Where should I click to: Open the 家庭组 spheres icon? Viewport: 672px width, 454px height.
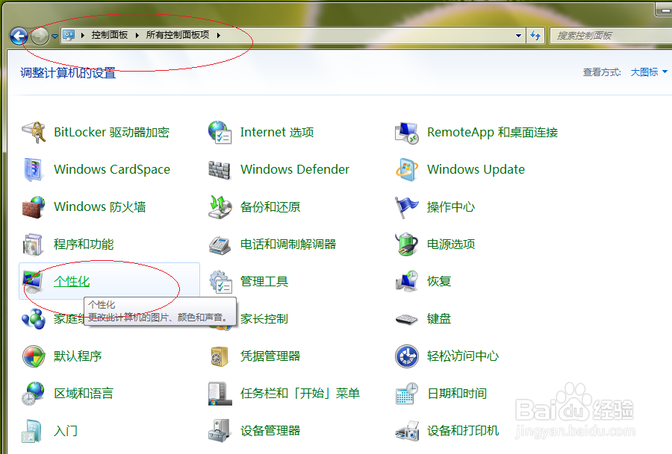34,319
